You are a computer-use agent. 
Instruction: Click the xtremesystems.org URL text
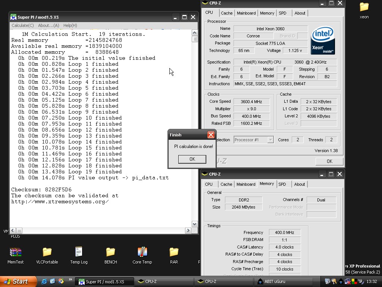[60, 202]
